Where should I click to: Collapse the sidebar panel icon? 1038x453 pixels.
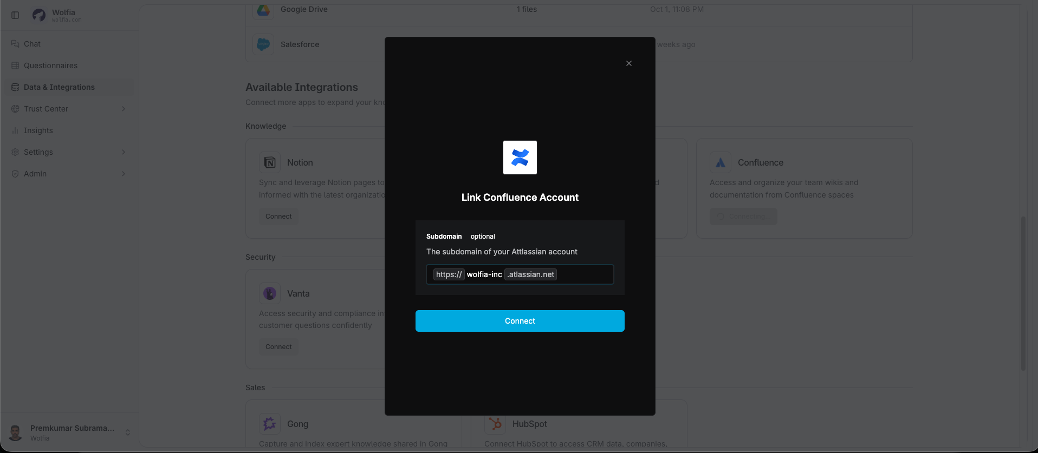(15, 15)
